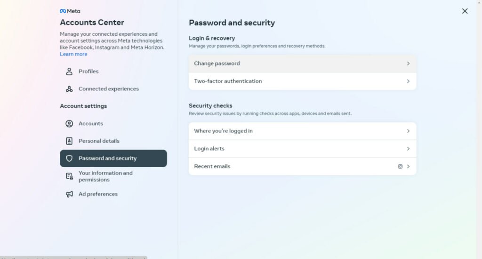Click the Password and security shield icon

(69, 159)
